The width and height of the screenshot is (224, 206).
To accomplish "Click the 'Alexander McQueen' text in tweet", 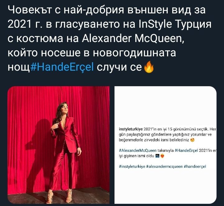I will coord(132,38).
